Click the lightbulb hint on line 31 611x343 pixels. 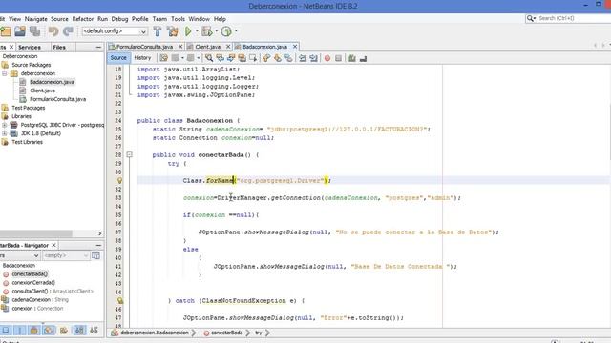click(x=119, y=180)
